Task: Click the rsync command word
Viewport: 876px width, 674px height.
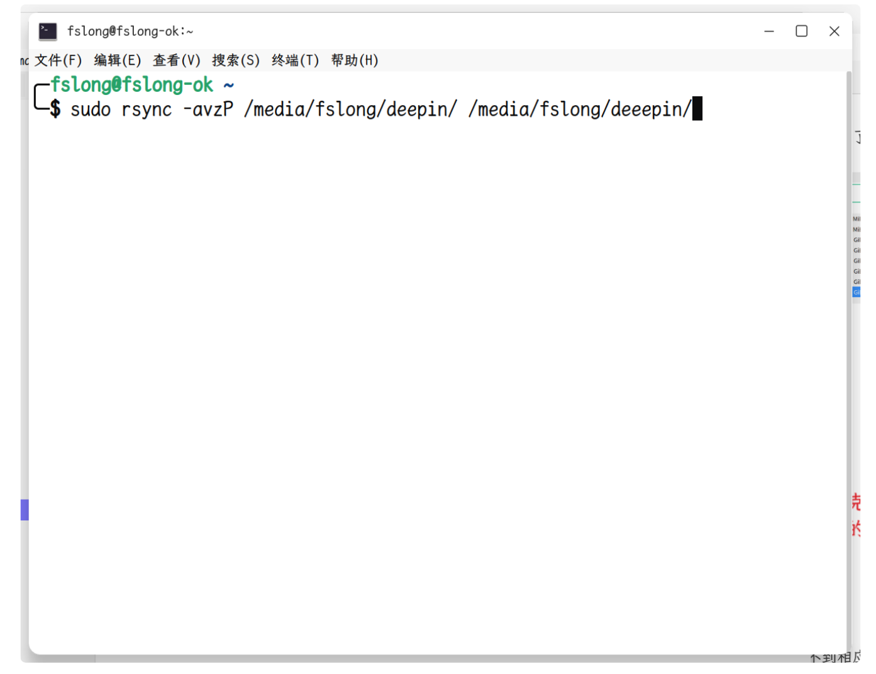Action: (x=147, y=110)
